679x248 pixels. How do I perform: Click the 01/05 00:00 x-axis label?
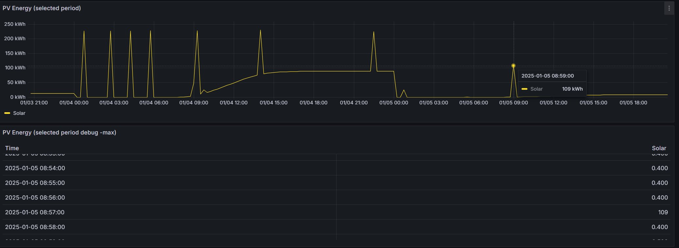[x=394, y=103]
